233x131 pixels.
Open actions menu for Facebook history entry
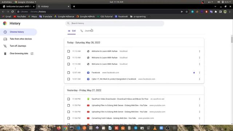pos(200,73)
